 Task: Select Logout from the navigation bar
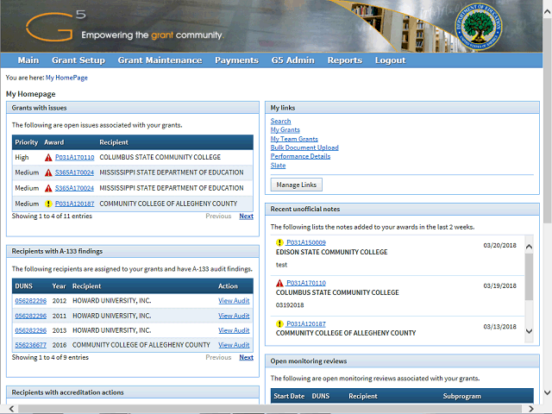pyautogui.click(x=390, y=60)
